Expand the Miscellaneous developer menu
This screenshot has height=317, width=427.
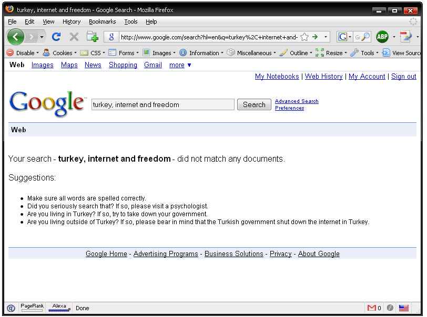click(x=251, y=52)
